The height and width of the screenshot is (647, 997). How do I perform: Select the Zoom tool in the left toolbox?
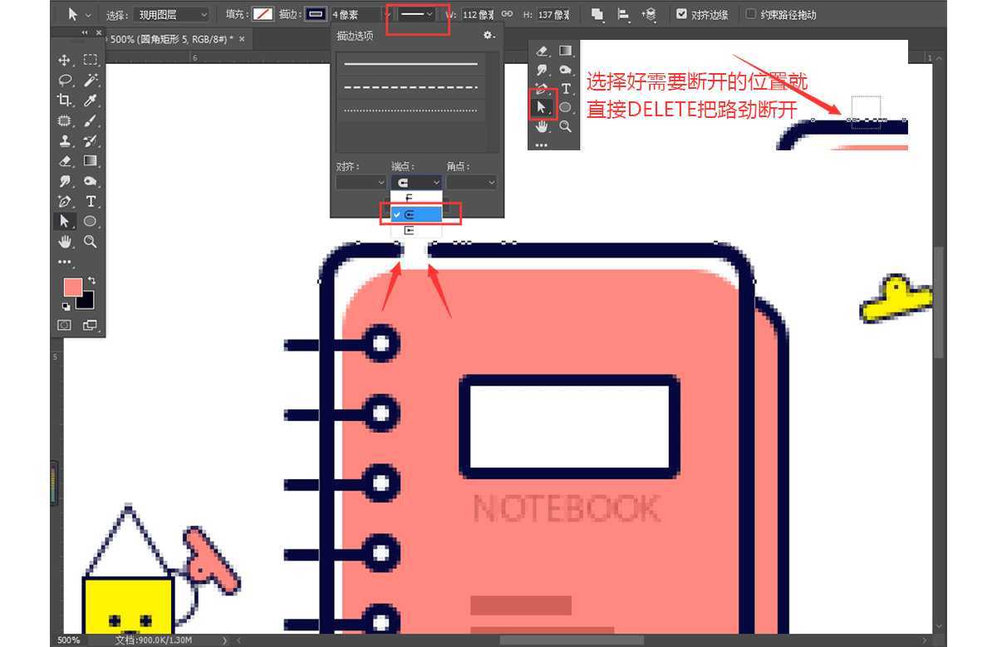[x=91, y=242]
